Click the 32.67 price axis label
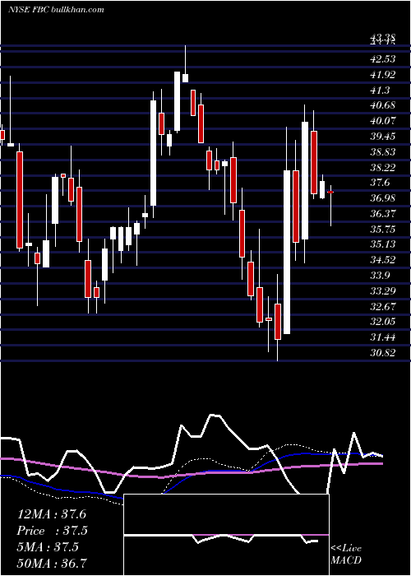 [x=383, y=306]
